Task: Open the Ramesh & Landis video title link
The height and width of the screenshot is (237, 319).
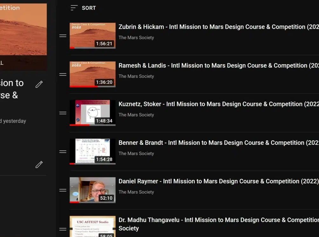Action: tap(219, 66)
